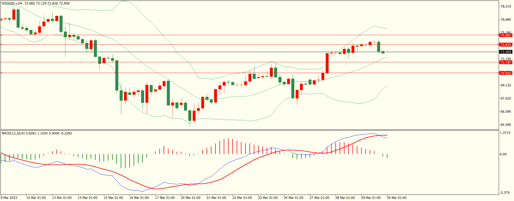Select the red horizontal line at 74.897
The width and height of the screenshot is (514, 201).
[x=241, y=35]
